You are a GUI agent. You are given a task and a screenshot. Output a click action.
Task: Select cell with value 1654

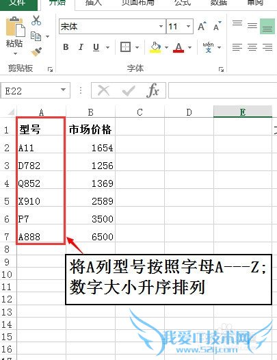tap(91, 144)
